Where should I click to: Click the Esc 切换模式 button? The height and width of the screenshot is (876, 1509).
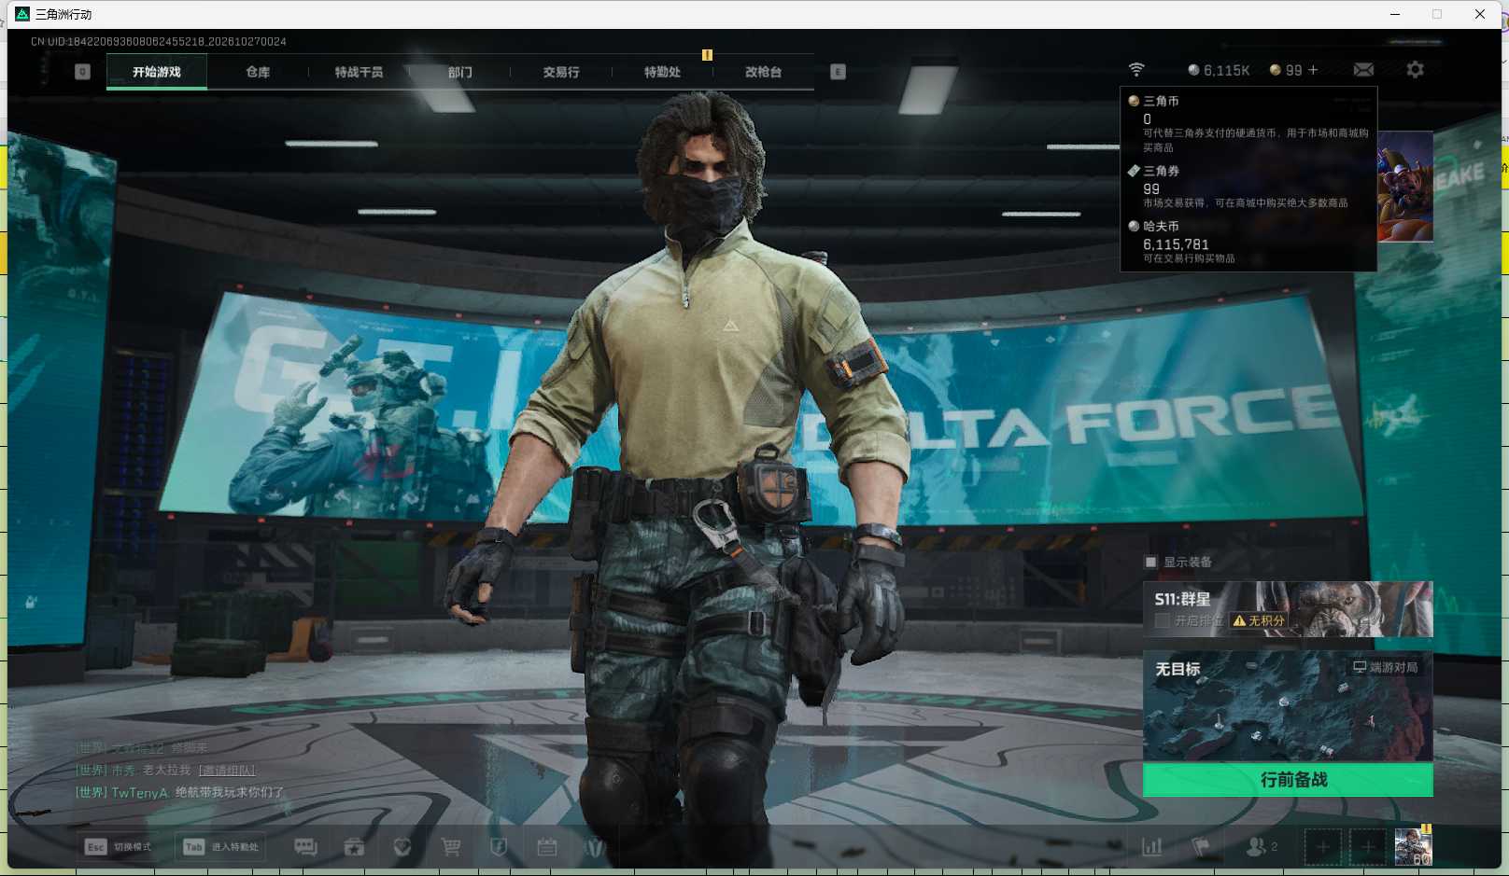[119, 847]
